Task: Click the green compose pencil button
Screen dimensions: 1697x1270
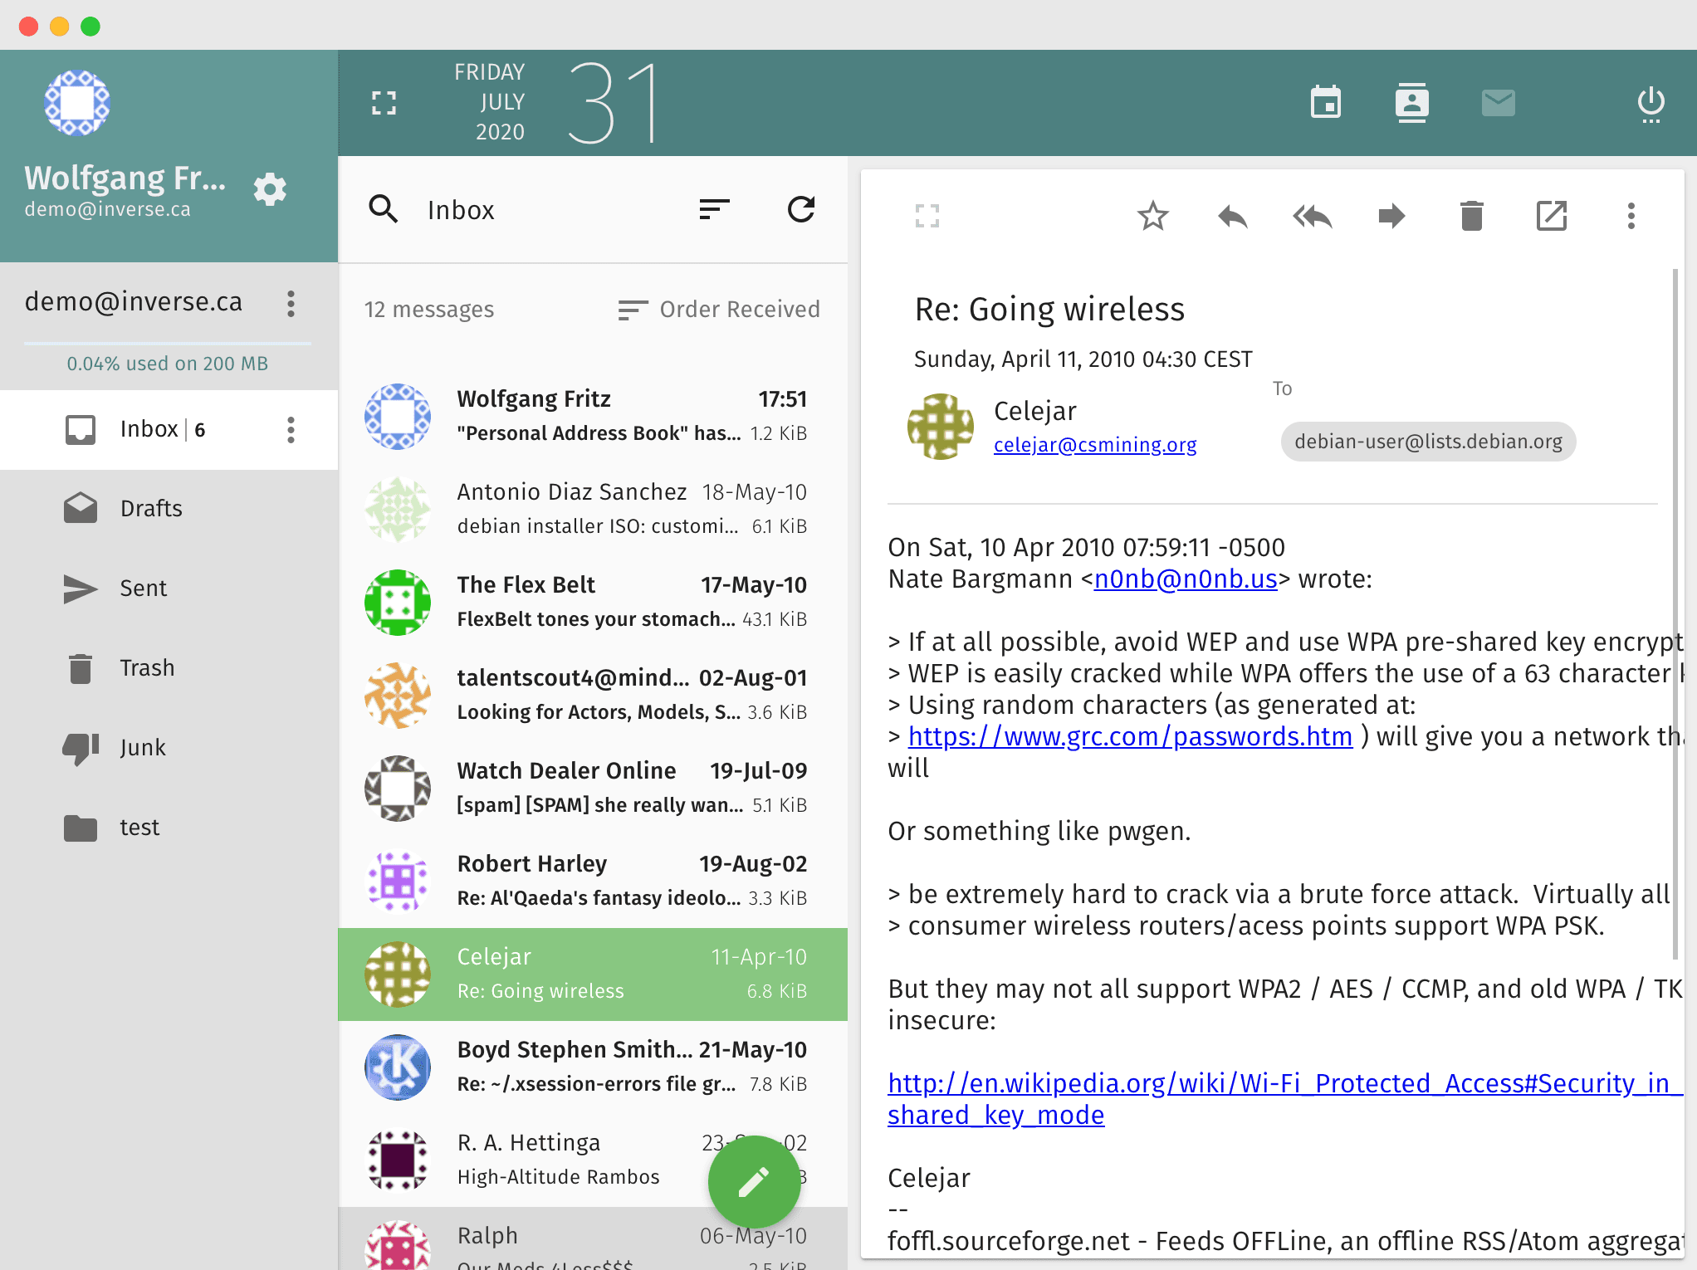Action: [x=754, y=1182]
